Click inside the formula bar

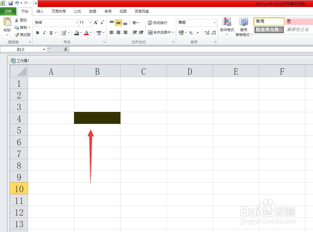click(x=191, y=49)
